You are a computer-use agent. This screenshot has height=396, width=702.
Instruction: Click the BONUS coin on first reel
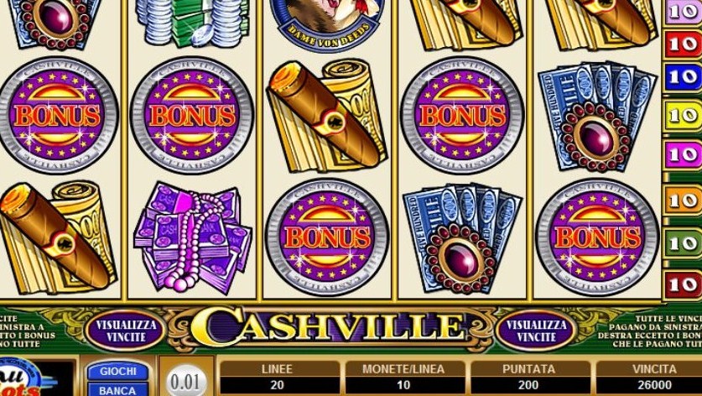[x=57, y=116]
